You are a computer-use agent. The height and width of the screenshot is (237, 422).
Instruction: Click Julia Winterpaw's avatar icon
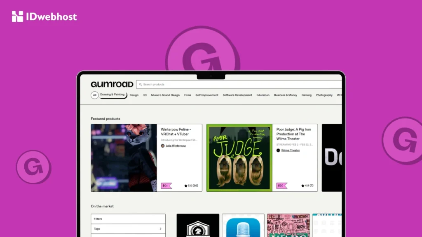163,146
